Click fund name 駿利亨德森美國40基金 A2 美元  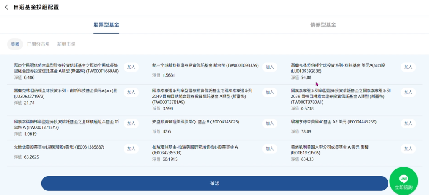pos(334,121)
